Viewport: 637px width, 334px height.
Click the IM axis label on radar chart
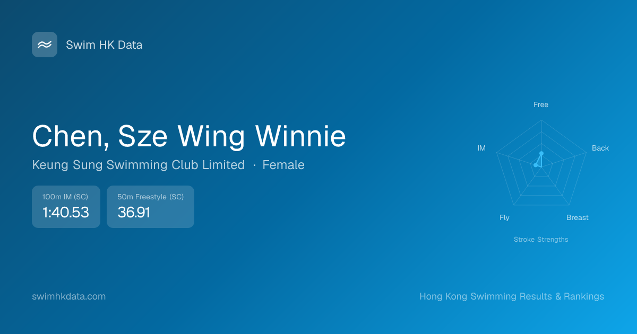pyautogui.click(x=481, y=148)
